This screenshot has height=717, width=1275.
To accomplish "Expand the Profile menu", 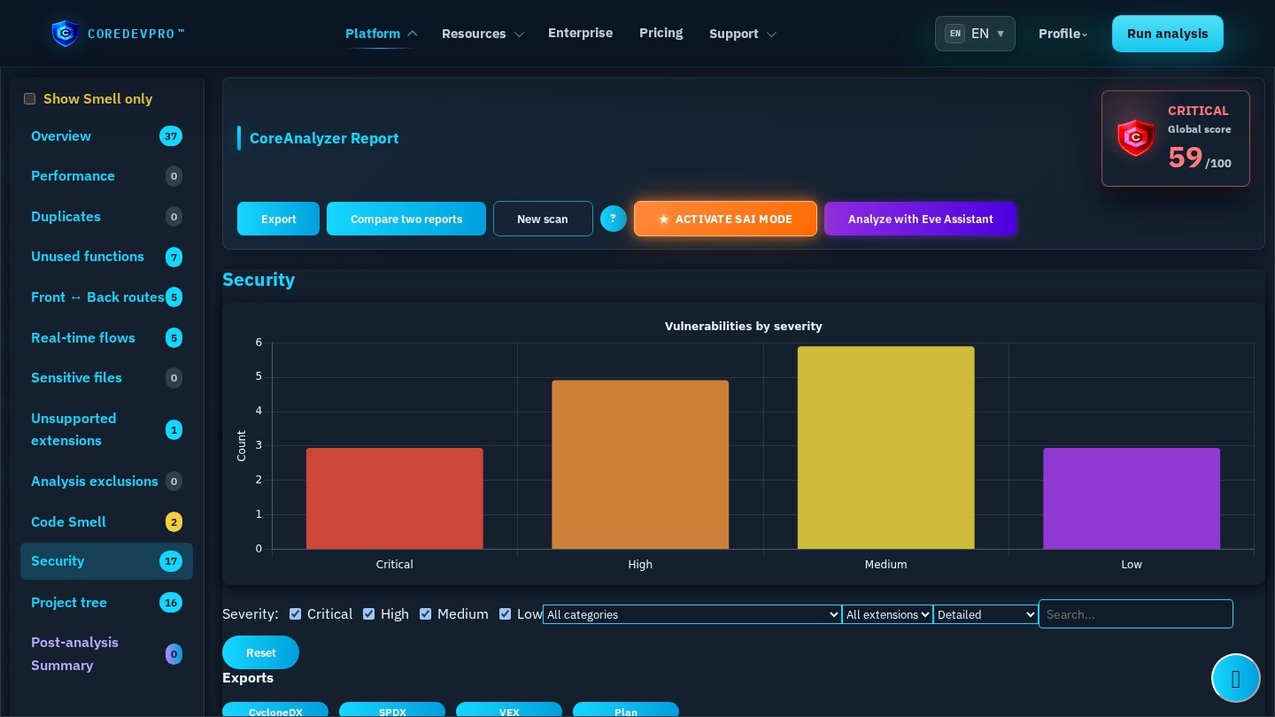I will click(1062, 34).
